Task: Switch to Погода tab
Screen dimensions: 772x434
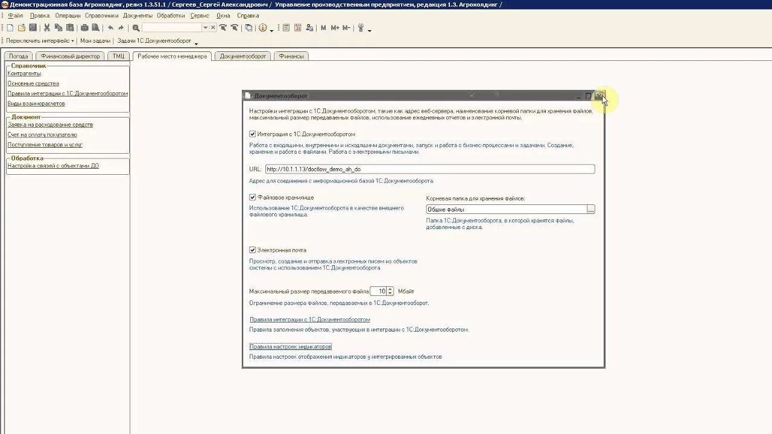Action: click(19, 56)
